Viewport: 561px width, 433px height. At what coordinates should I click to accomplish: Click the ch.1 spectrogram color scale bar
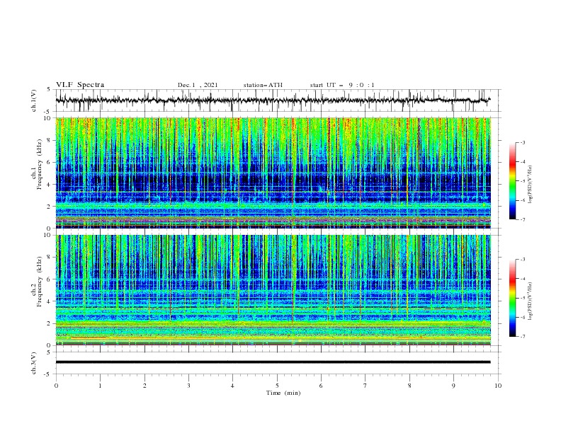pyautogui.click(x=512, y=181)
